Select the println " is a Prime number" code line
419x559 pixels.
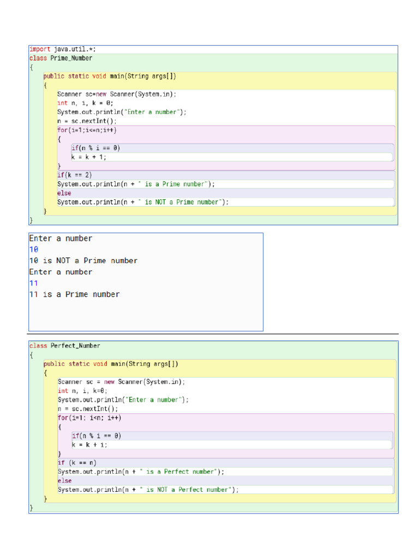click(136, 184)
